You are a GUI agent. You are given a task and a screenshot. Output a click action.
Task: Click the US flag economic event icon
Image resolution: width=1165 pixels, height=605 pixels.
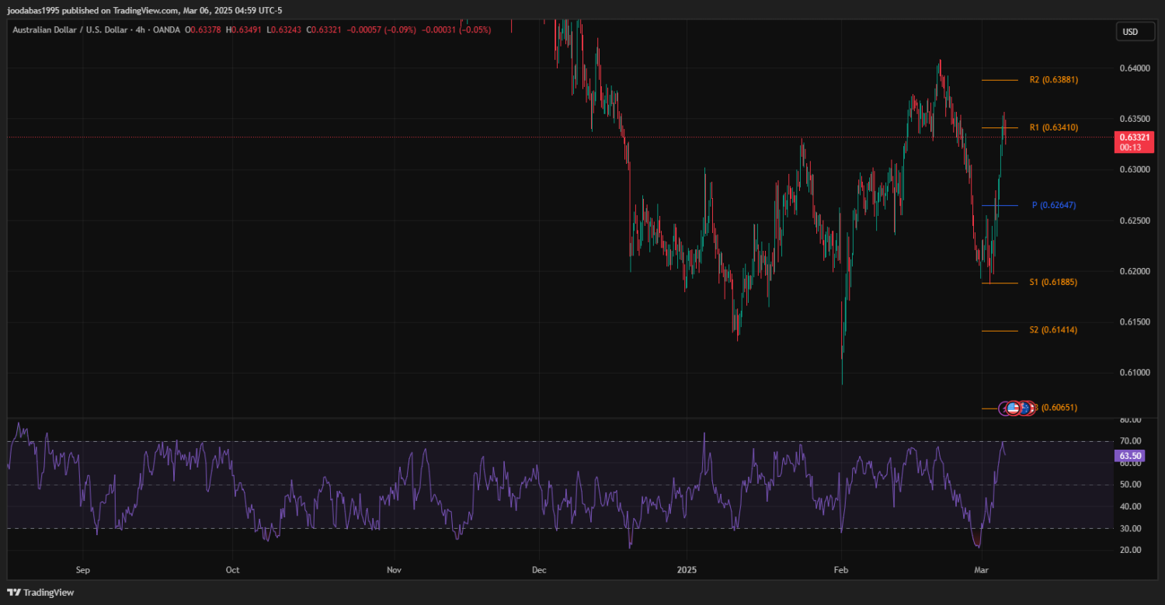[1013, 408]
